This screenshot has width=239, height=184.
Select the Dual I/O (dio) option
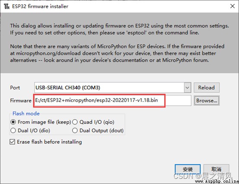coord(13,130)
